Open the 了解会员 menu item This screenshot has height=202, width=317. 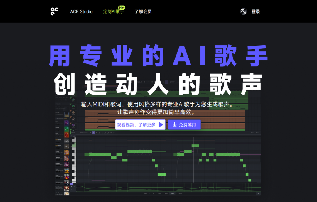(143, 11)
